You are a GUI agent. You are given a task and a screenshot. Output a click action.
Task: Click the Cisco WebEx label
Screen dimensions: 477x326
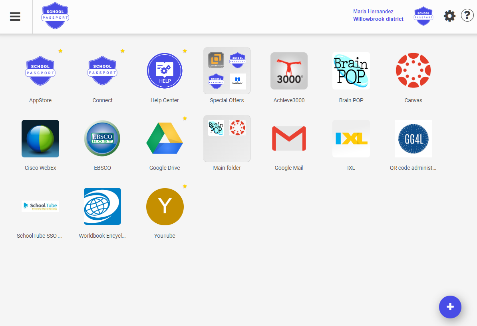click(x=40, y=168)
